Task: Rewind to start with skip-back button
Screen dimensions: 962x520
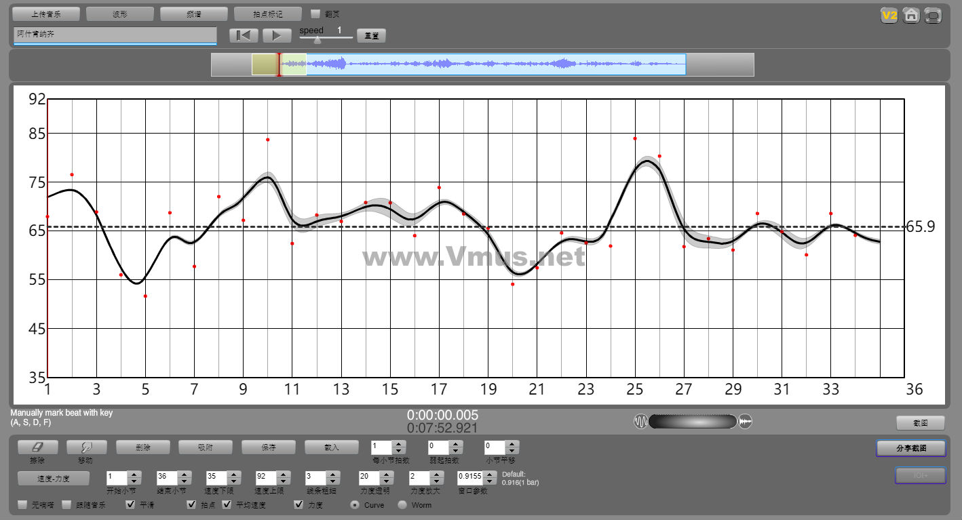Action: pos(244,35)
